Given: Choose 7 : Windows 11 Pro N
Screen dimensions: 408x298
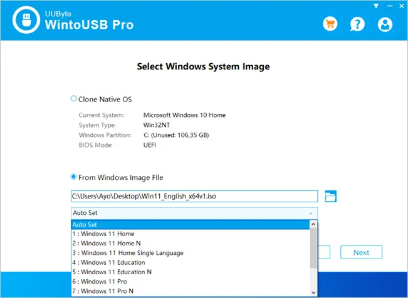Looking at the screenshot, I should [191, 291].
